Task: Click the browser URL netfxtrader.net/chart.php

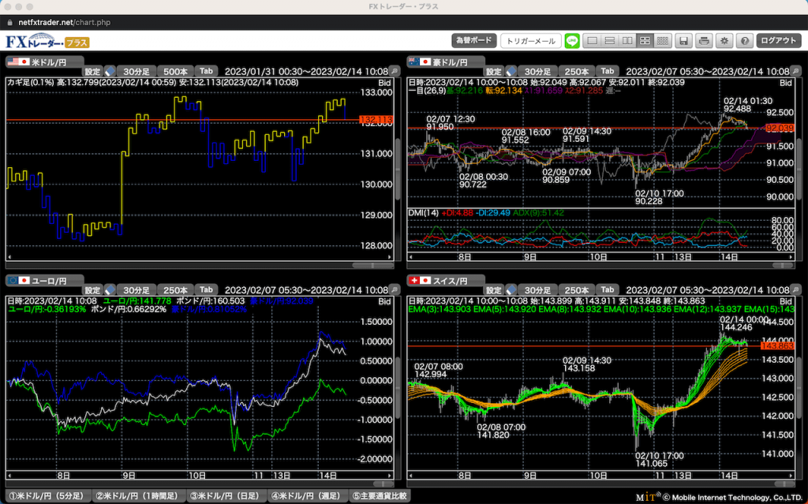Action: tap(65, 23)
